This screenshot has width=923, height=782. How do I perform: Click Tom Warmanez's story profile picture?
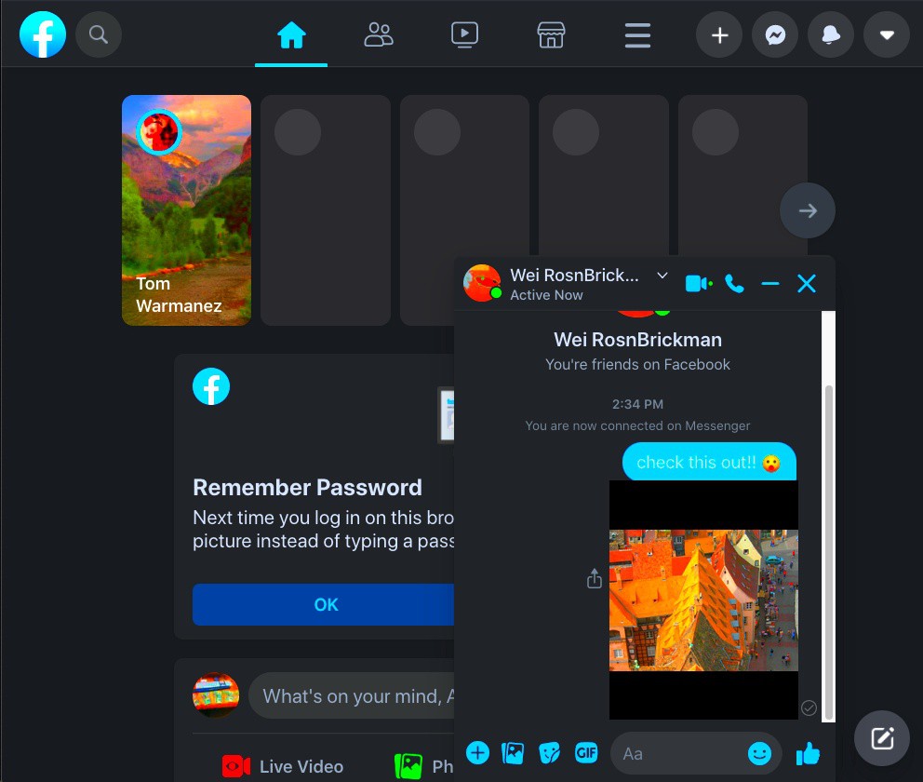159,131
